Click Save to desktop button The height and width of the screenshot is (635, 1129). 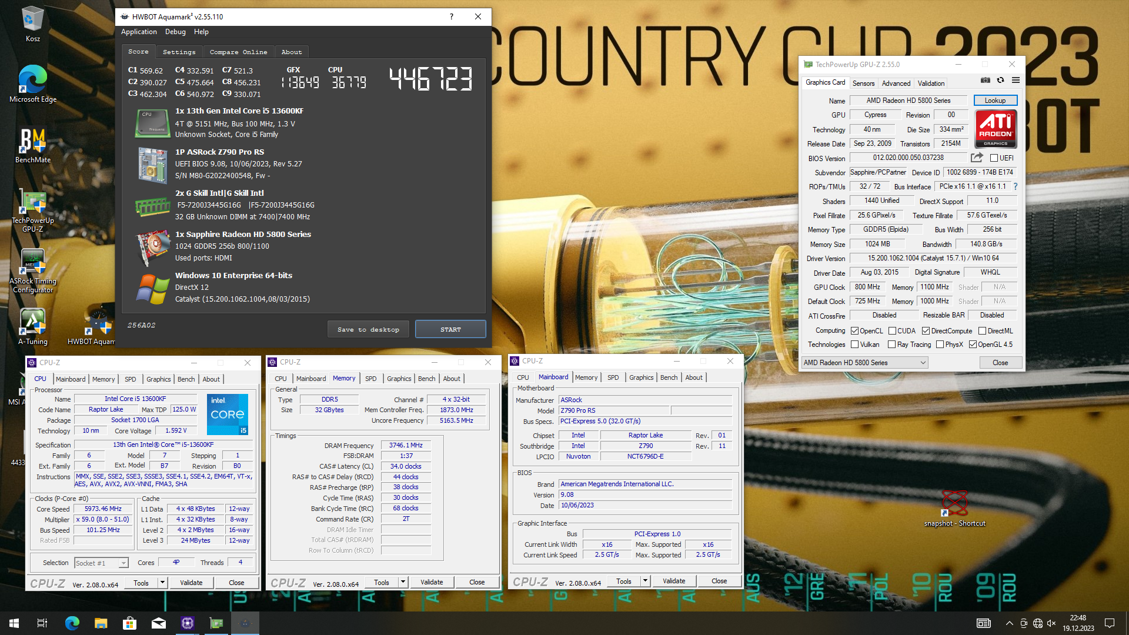368,329
